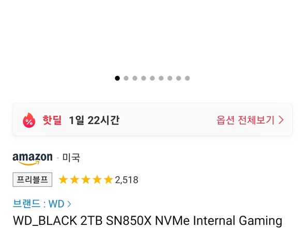
Task: Tap the 미국 country label
Action: (71, 158)
